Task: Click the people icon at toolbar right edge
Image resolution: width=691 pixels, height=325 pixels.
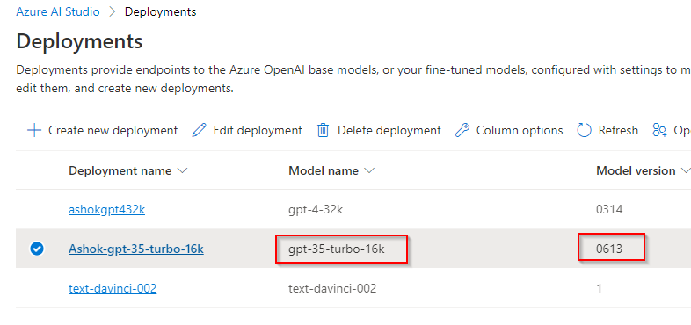Action: click(659, 130)
